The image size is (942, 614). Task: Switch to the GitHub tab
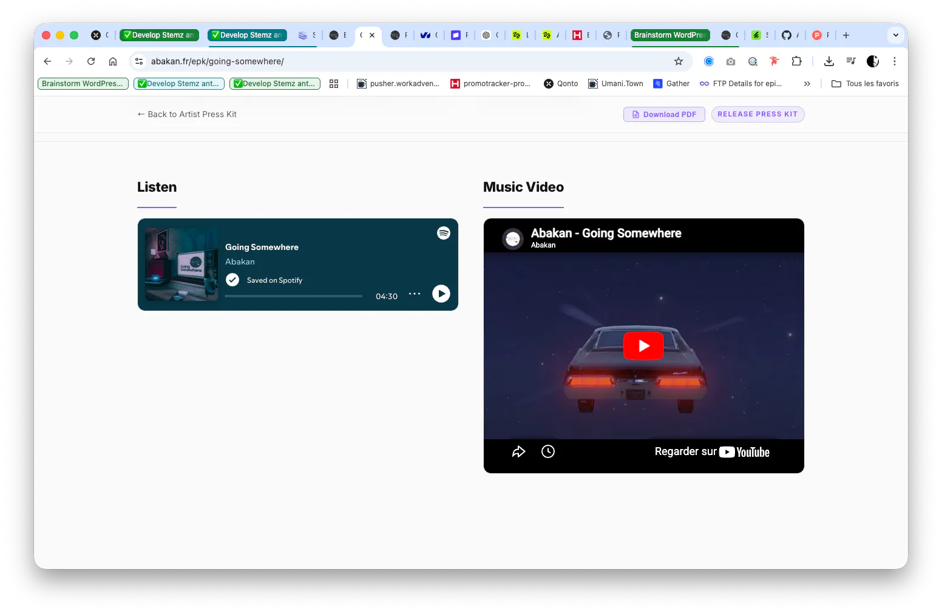point(790,35)
